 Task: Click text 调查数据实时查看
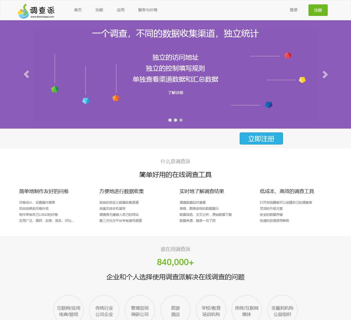pos(193,203)
